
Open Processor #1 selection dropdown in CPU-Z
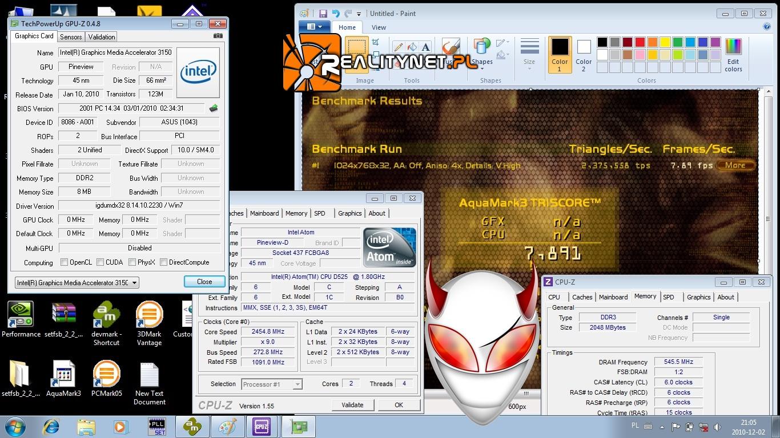[x=297, y=384]
